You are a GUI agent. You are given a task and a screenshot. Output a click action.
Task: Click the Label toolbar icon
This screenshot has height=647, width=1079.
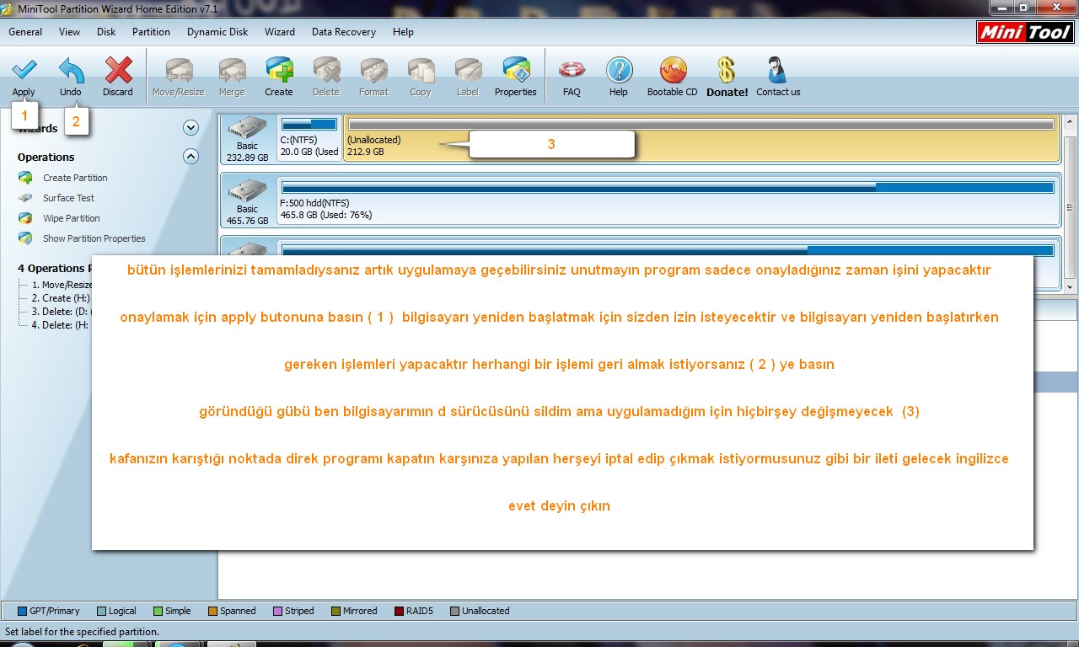point(468,77)
